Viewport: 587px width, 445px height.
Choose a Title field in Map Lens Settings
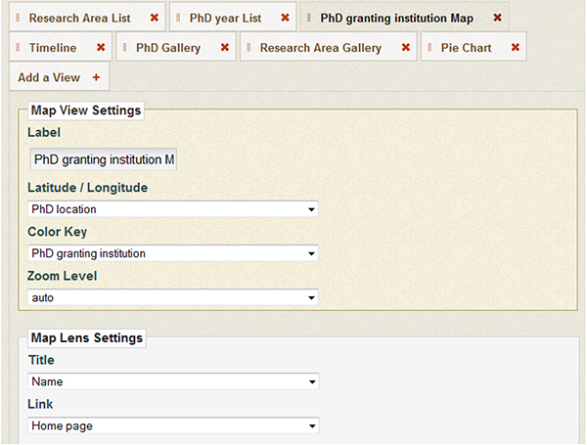tap(173, 381)
